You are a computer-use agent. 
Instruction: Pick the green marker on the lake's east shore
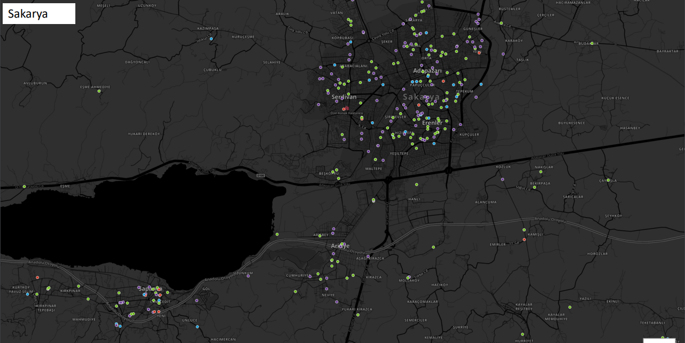(x=277, y=234)
